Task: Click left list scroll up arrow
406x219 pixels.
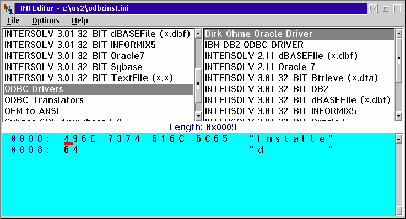Action: pos(198,34)
